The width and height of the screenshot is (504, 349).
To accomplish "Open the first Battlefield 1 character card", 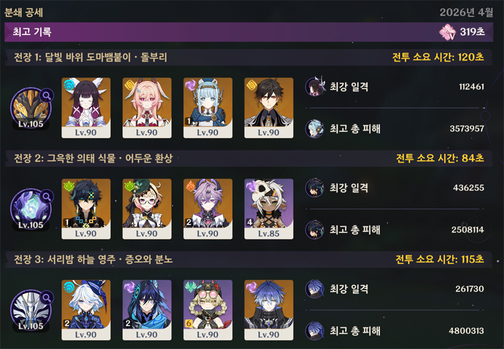I will [86, 108].
